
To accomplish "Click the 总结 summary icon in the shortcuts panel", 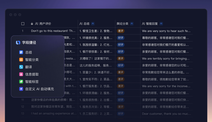I will 21,52.
